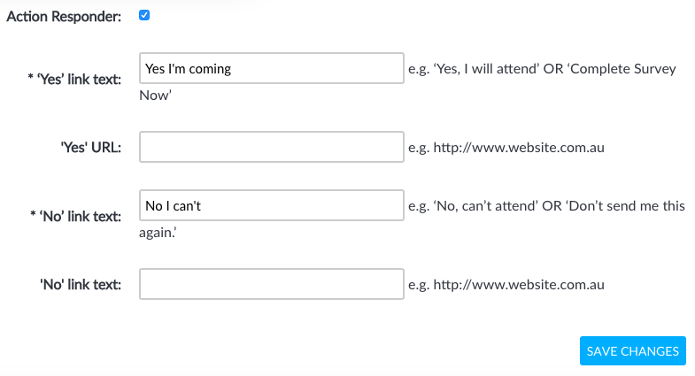Click the website example beside the bottom field
Screen dimensions: 695x376
506,285
